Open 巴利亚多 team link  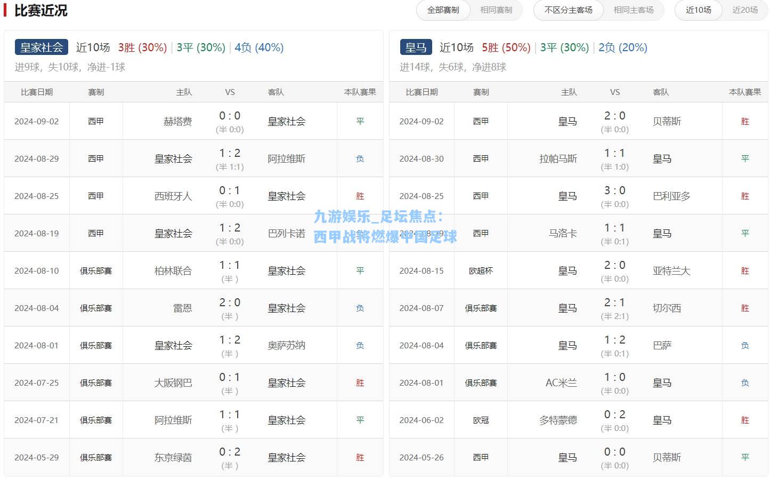(x=671, y=196)
